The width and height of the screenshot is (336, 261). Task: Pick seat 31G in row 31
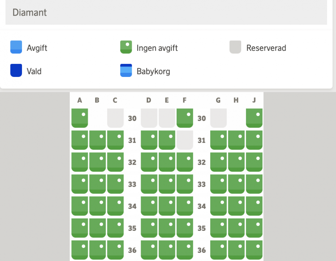coord(218,140)
